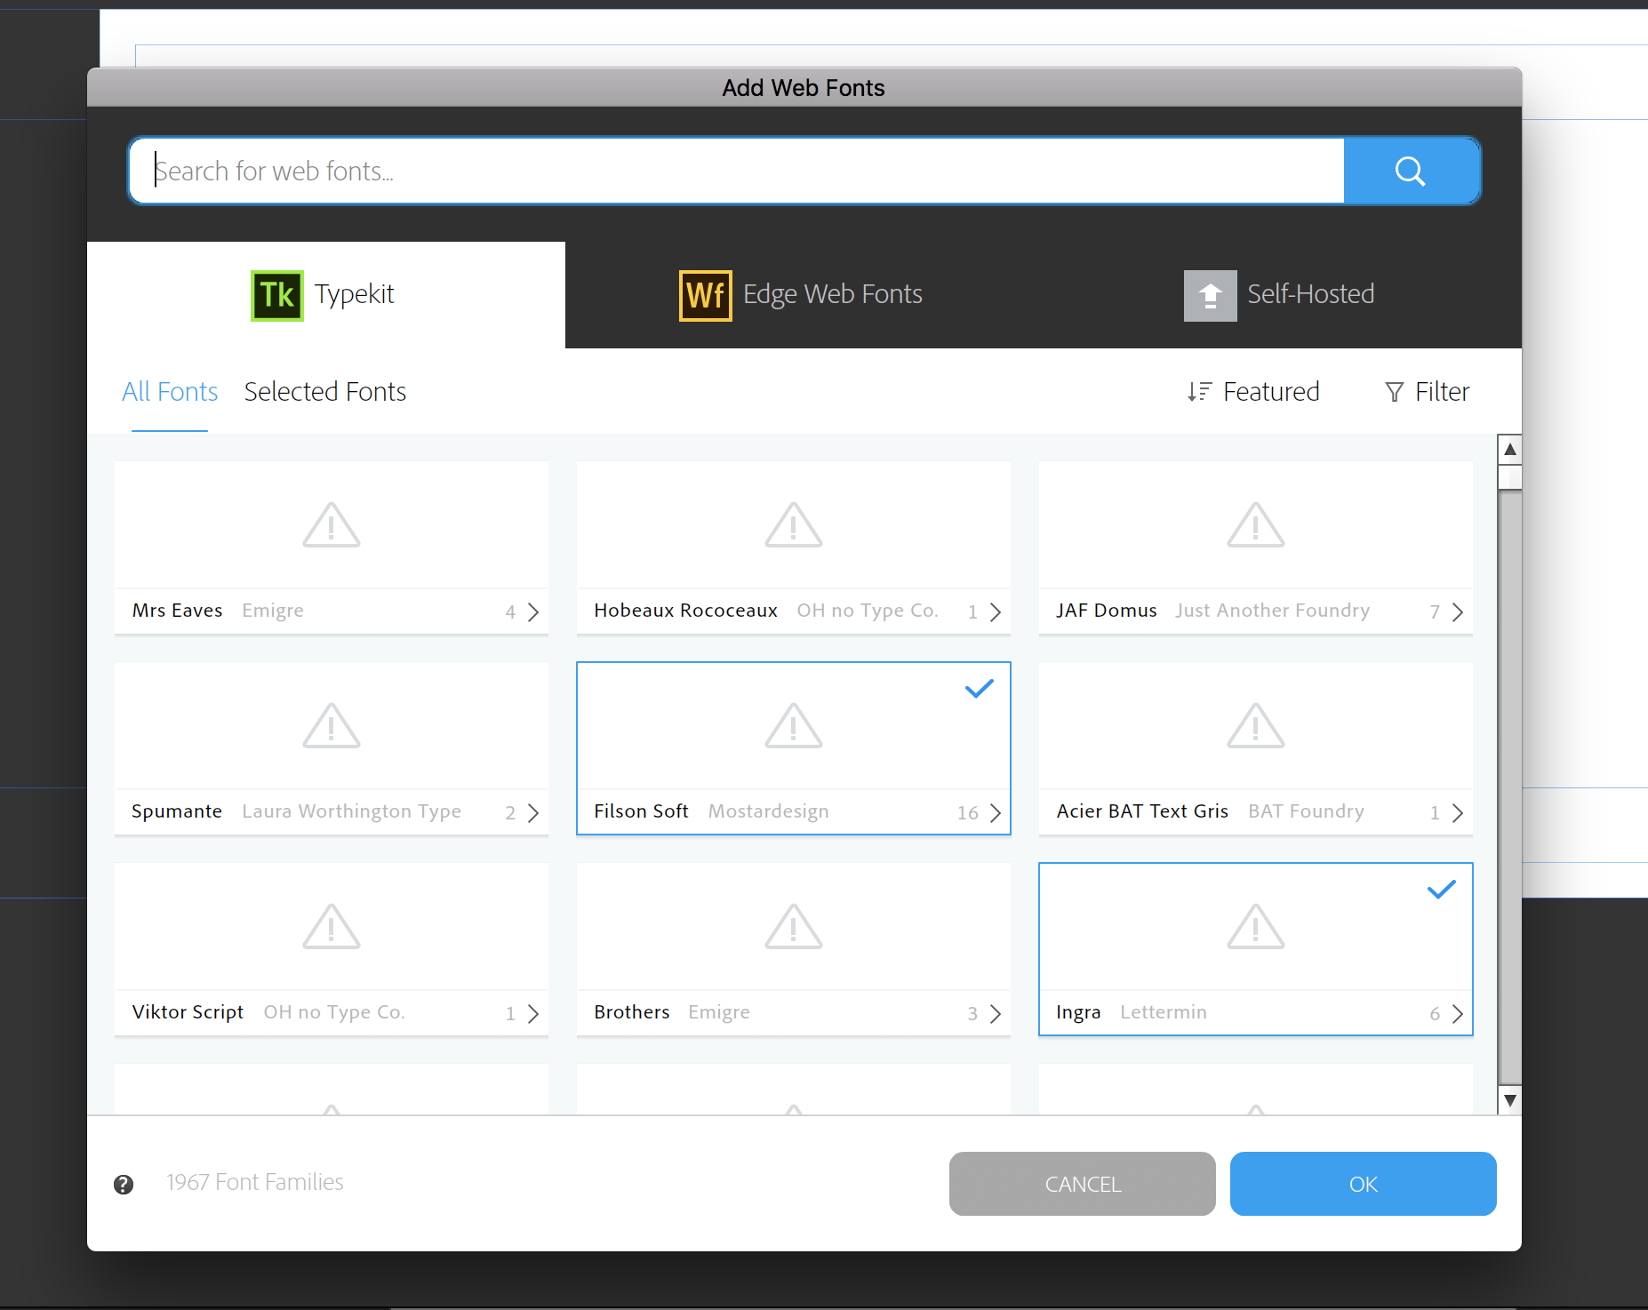
Task: Click the Lettermin foundry label
Action: (1164, 1012)
